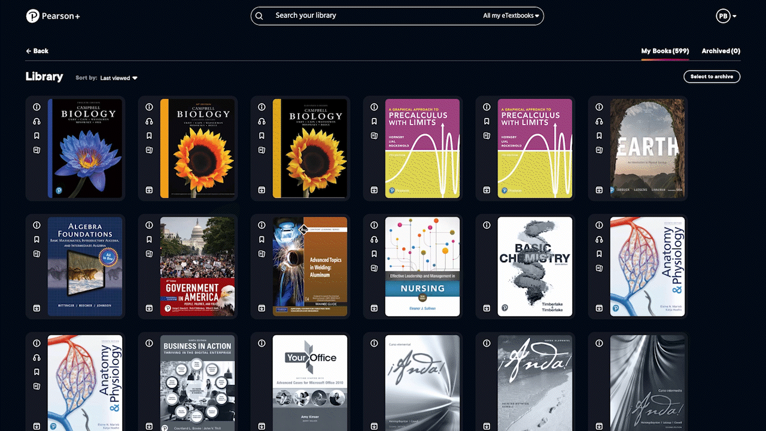Open flashcards for the Nursing book
The width and height of the screenshot is (766, 431).
click(x=374, y=268)
